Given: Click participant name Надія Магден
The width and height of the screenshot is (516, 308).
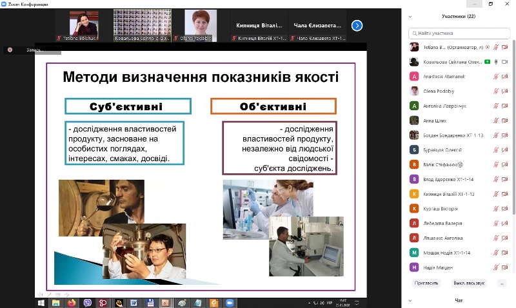Looking at the screenshot, I should coord(438,267).
